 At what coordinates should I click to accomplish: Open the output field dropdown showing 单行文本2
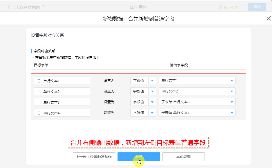click(232, 91)
